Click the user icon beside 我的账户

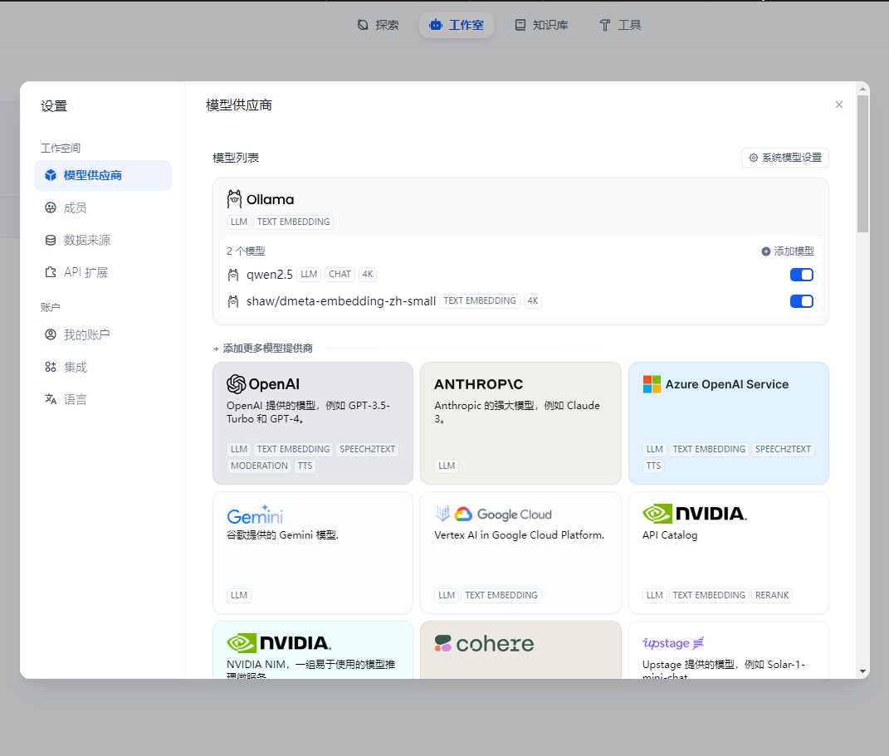(51, 335)
